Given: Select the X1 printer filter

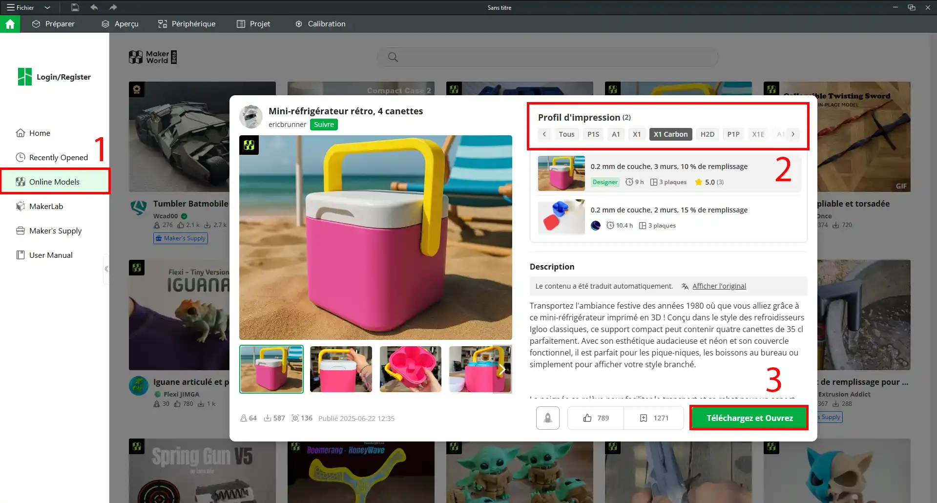Looking at the screenshot, I should coord(637,134).
